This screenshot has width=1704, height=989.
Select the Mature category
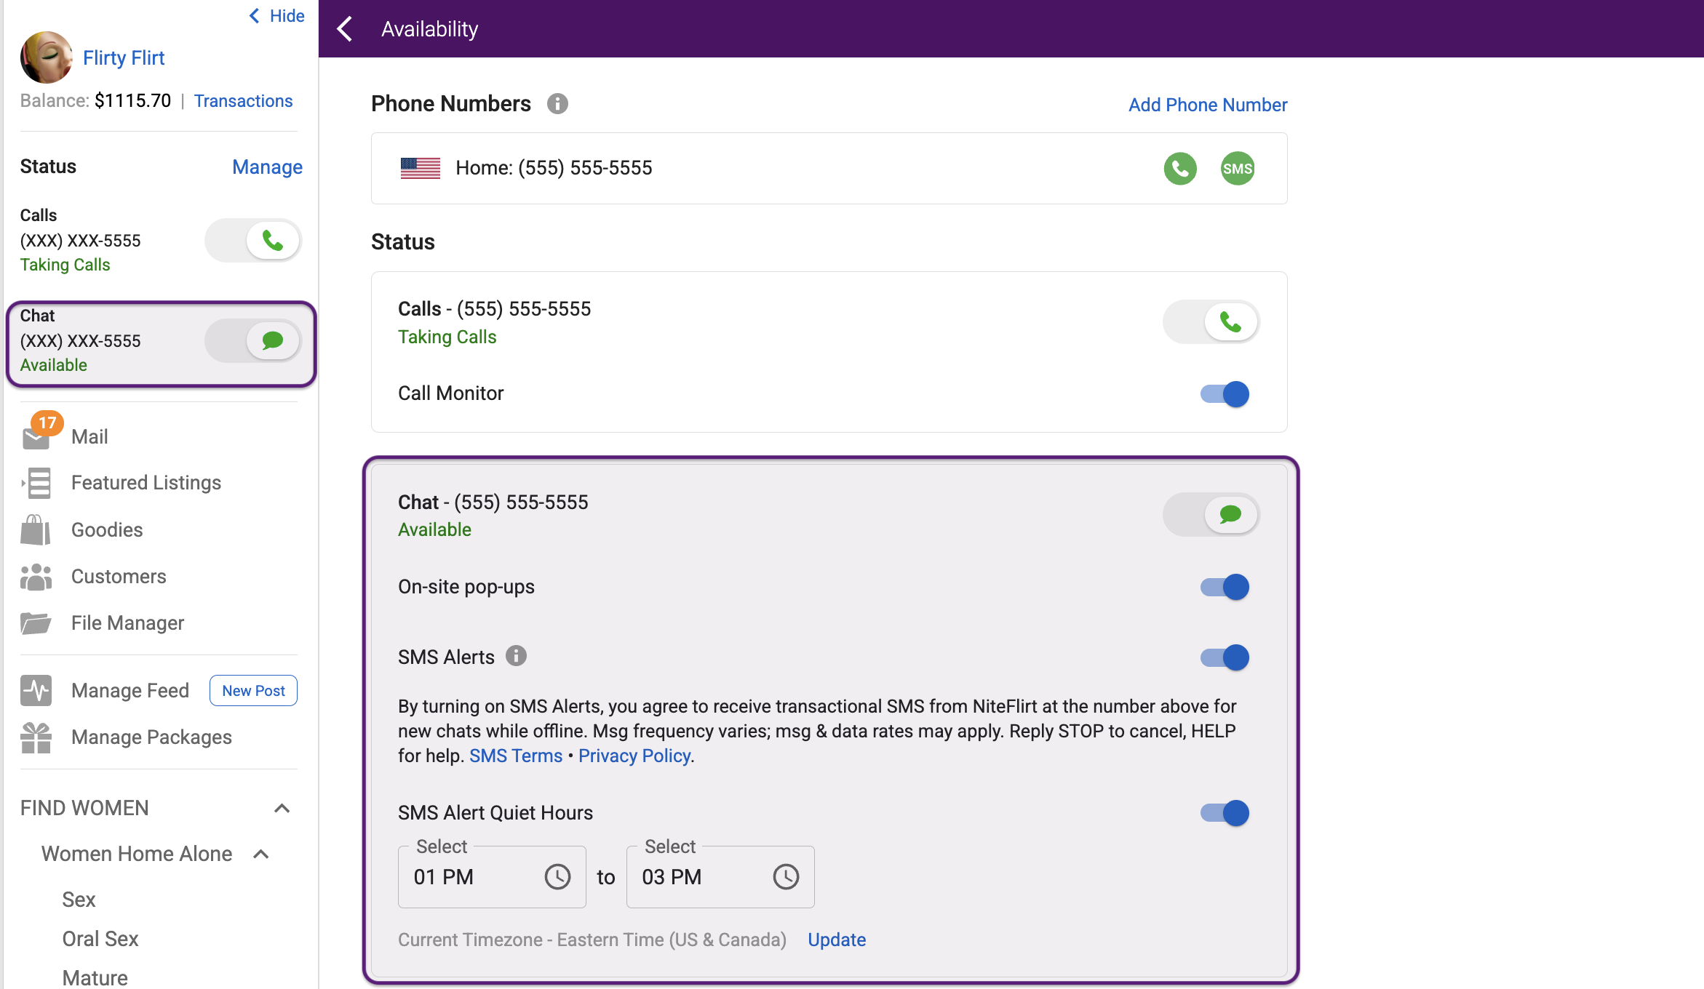coord(95,978)
